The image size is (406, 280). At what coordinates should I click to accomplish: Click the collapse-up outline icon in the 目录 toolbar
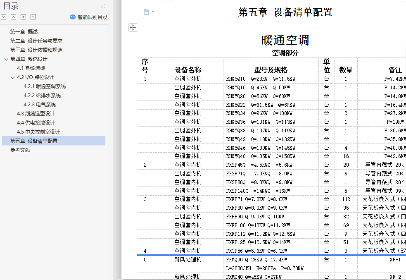click(x=14, y=17)
